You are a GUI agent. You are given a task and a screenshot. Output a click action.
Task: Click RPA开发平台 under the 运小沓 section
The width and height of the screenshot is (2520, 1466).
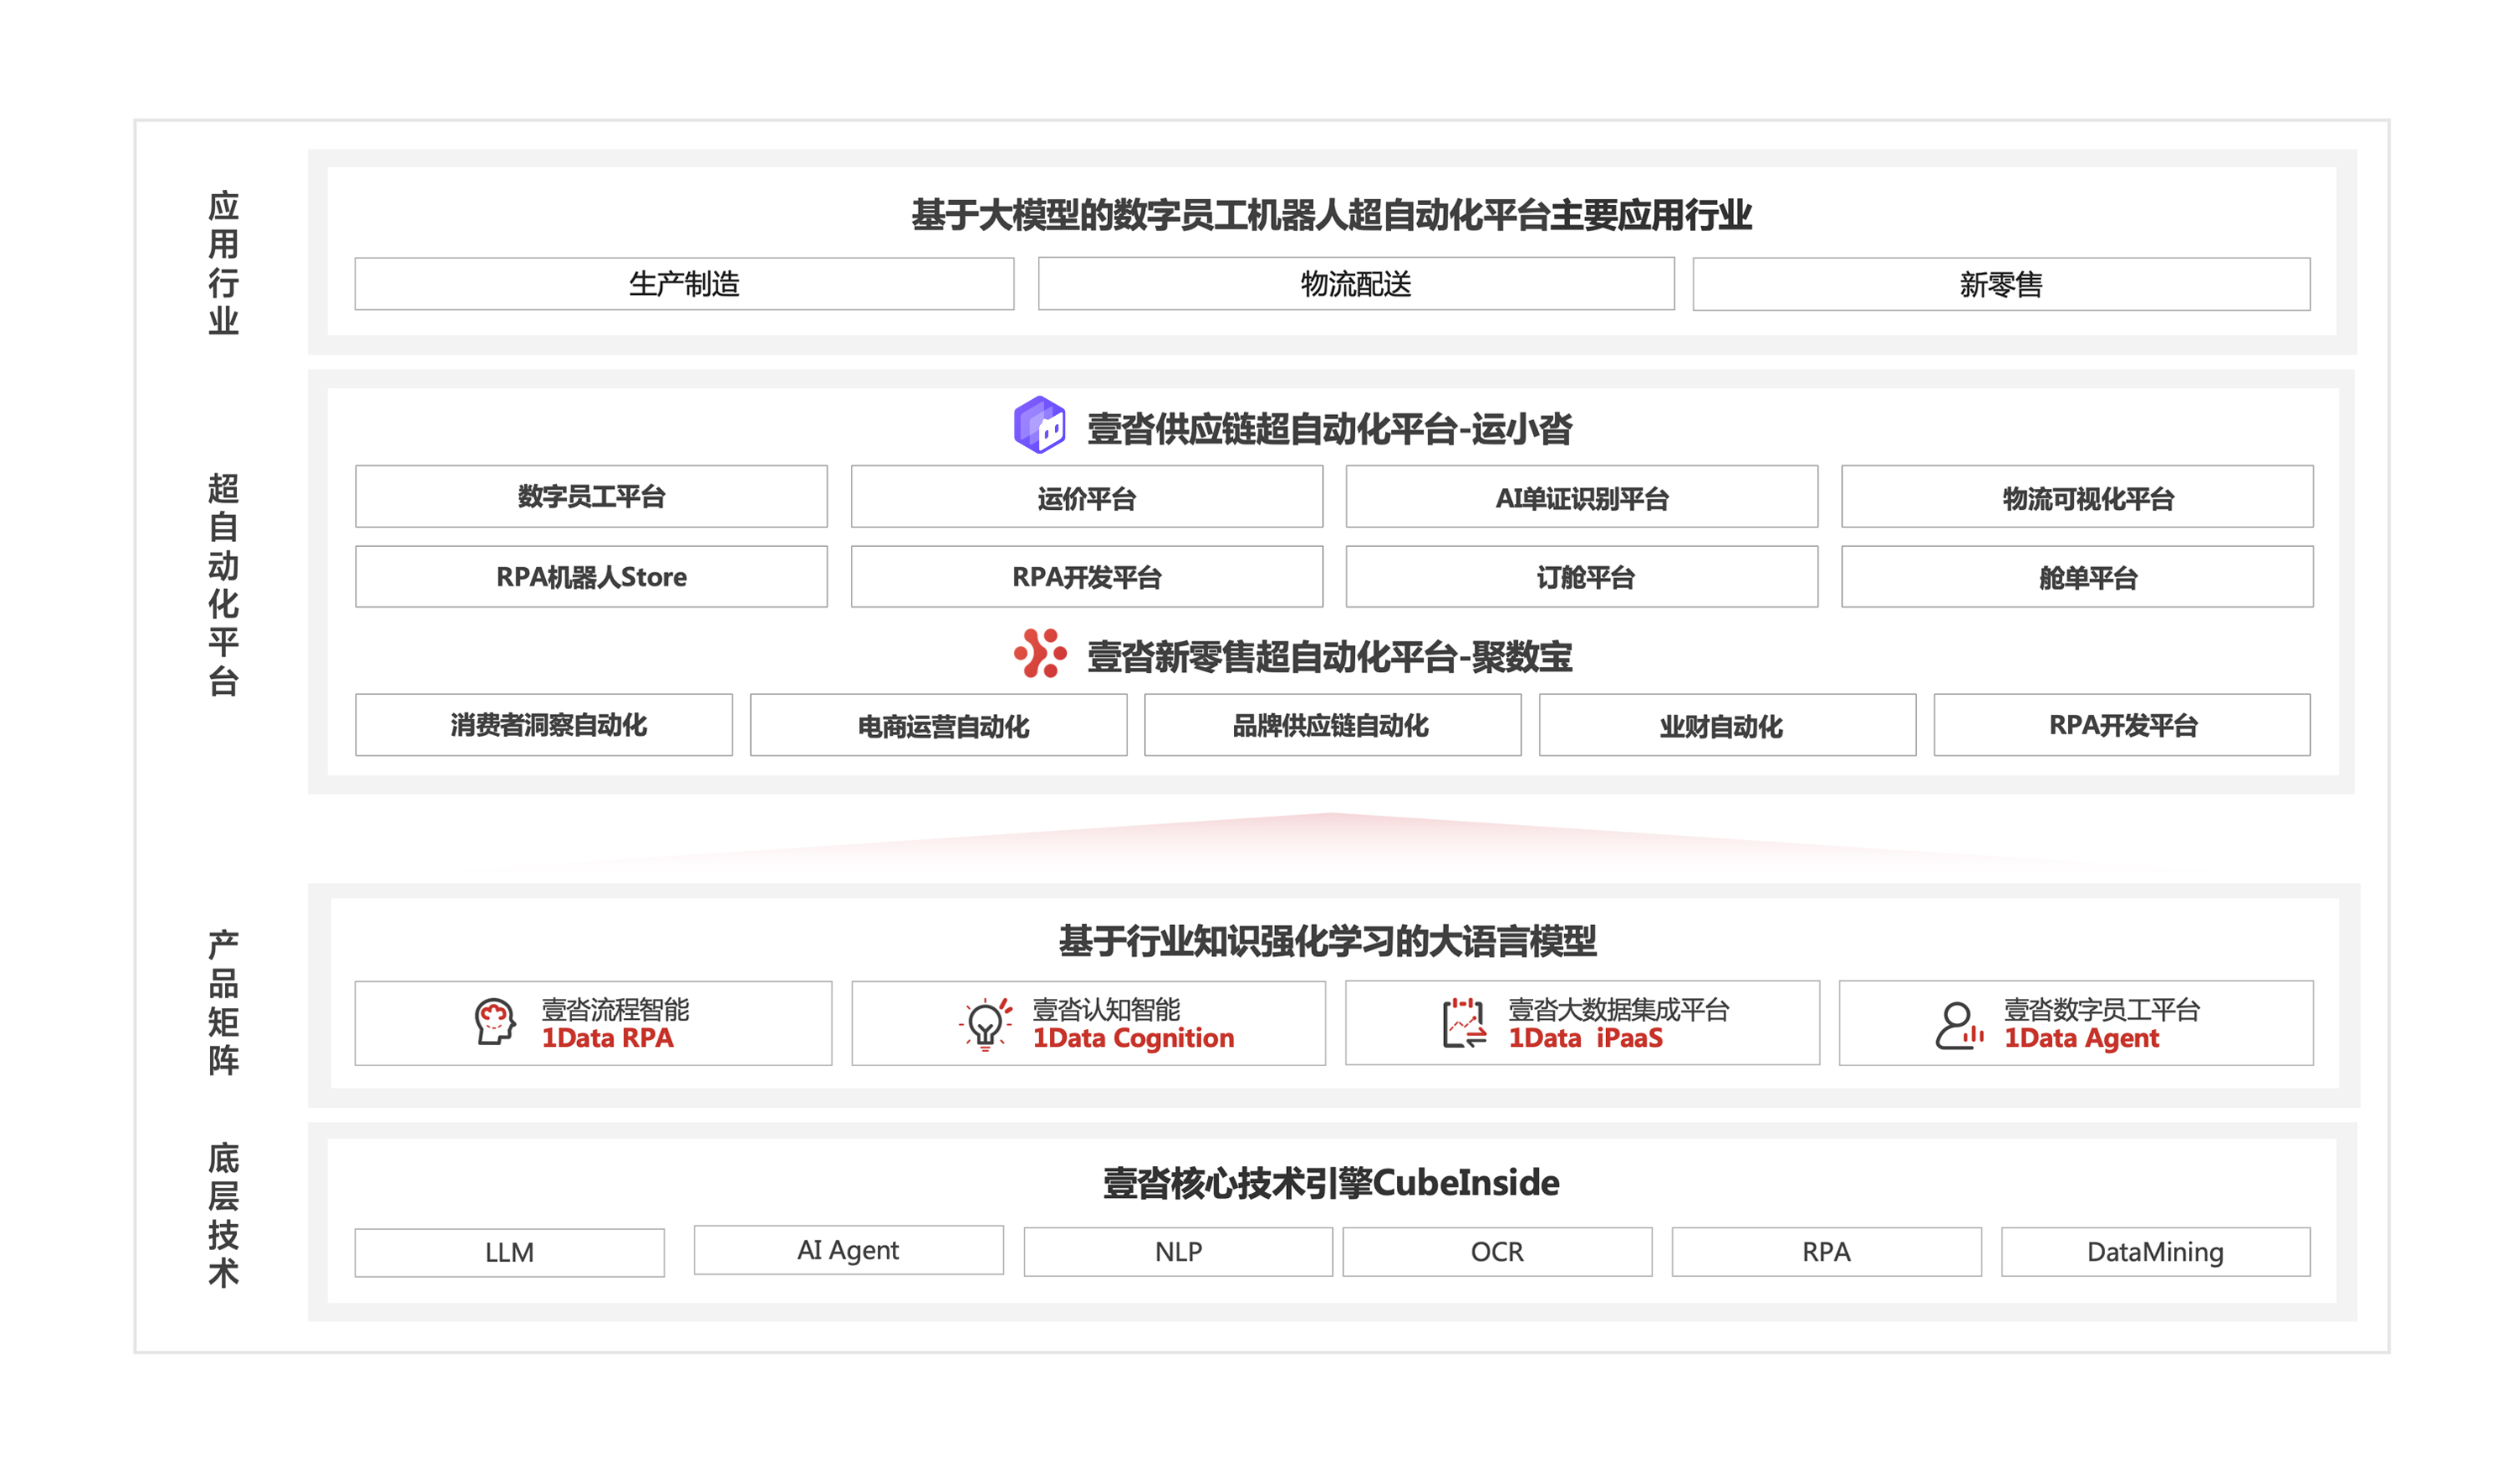1086,576
